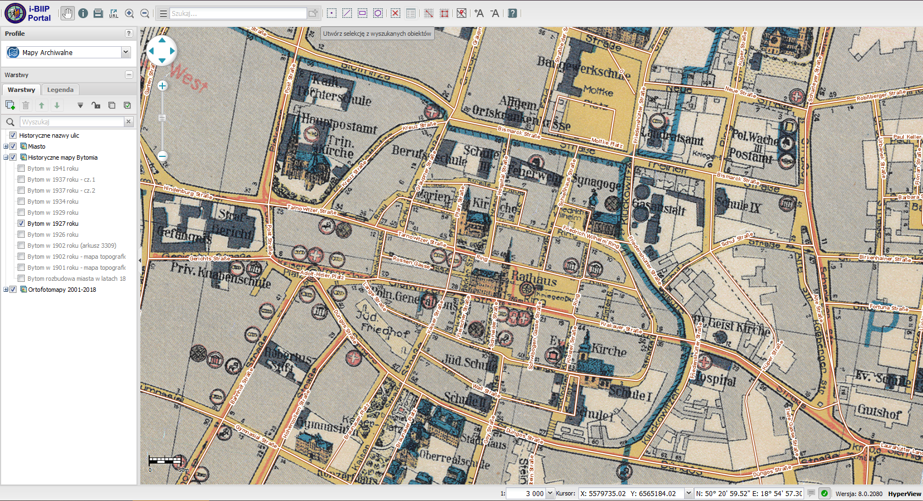Open the cursor coordinate system dropdown
The height and width of the screenshot is (501, 923).
coord(689,493)
